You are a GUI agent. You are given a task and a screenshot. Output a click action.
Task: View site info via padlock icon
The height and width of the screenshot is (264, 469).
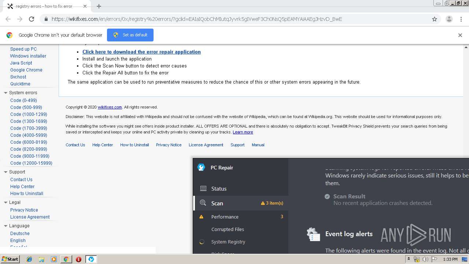(46, 19)
